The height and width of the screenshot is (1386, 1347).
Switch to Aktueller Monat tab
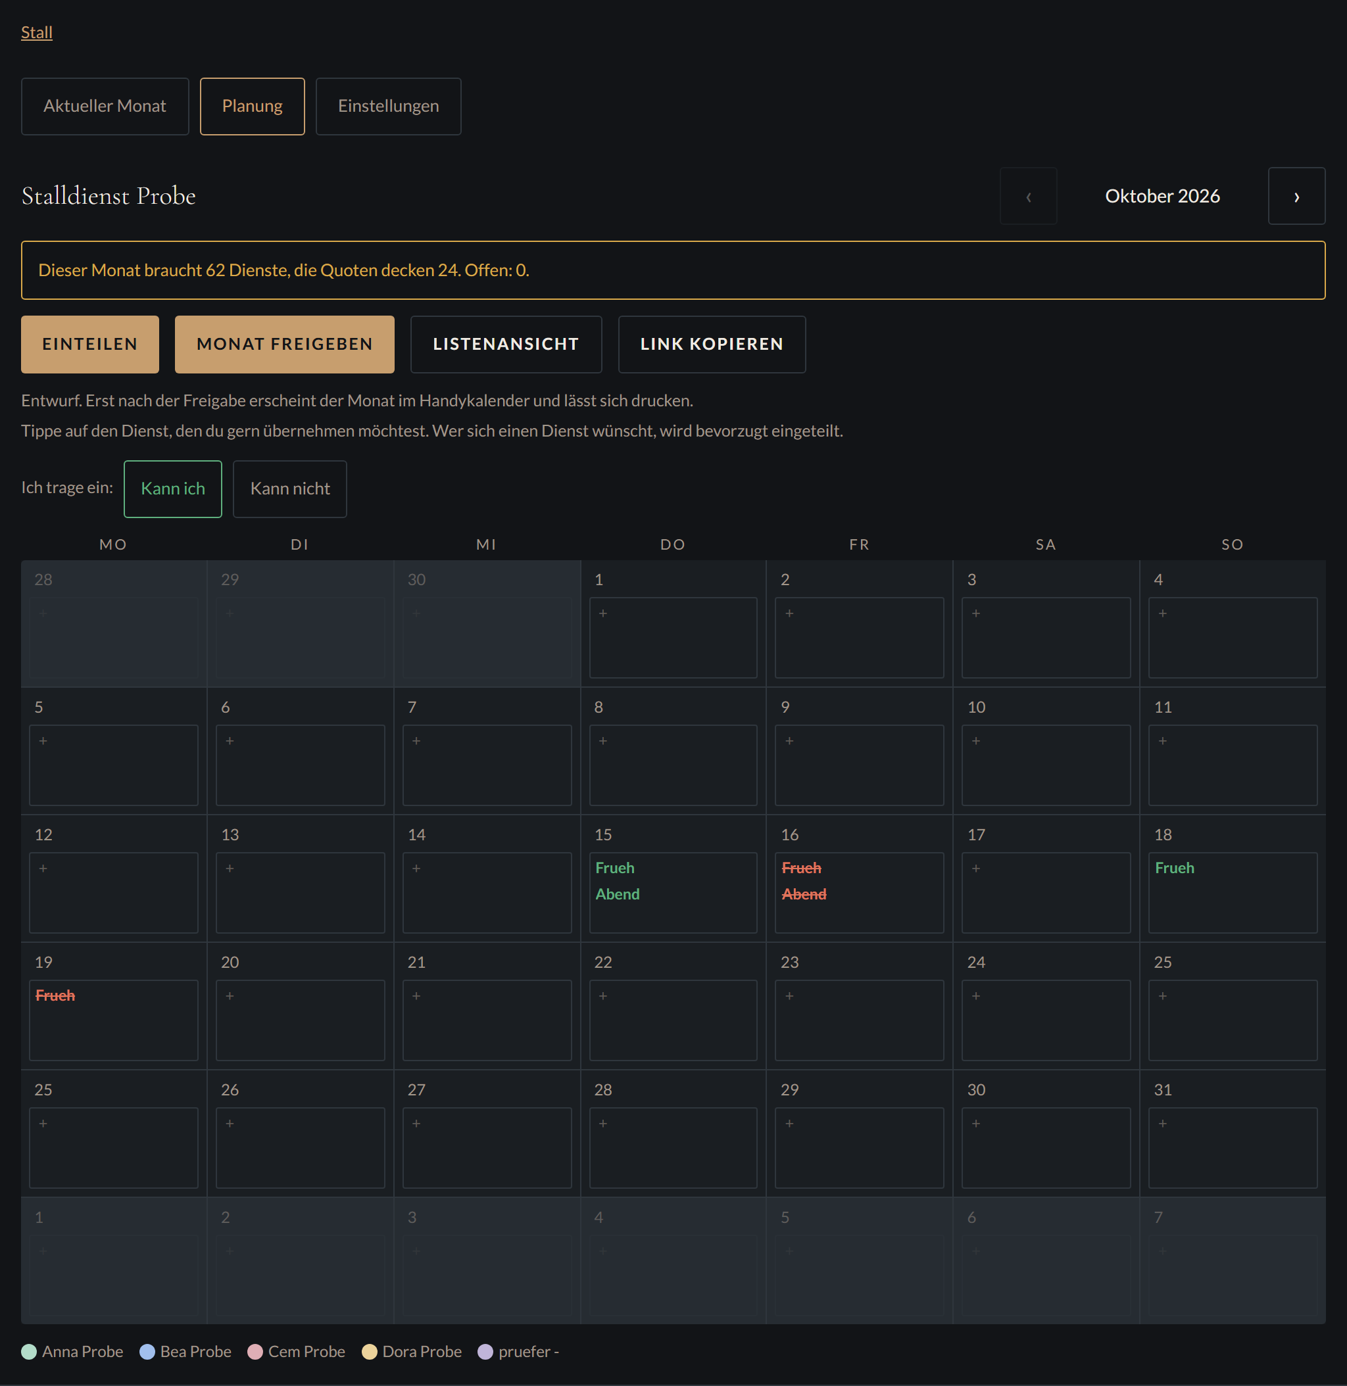pos(105,106)
